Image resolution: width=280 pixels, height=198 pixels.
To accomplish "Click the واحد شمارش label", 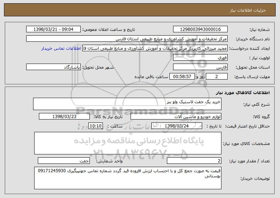I will (x=109, y=161).
